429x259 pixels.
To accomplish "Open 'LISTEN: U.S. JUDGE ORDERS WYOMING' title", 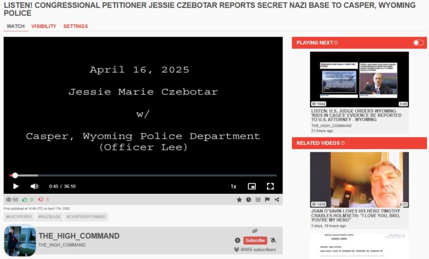I will point(356,115).
